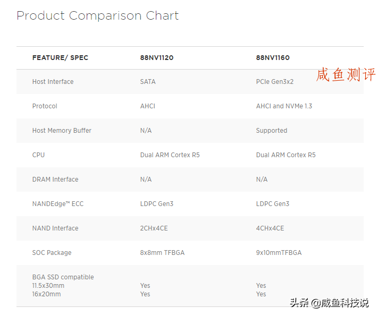
Task: Select the NANDEdge ECC label
Action: point(58,204)
